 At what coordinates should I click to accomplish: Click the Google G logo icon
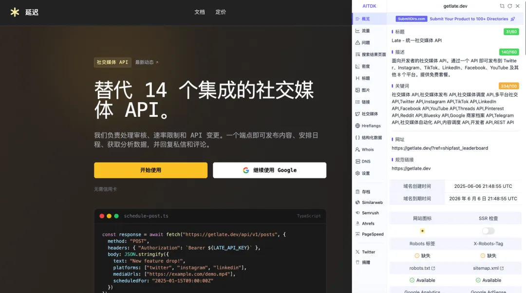click(x=246, y=170)
